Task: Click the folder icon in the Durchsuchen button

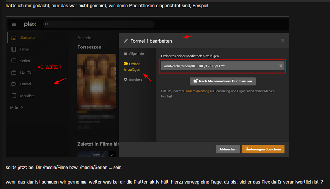Action: [195, 81]
